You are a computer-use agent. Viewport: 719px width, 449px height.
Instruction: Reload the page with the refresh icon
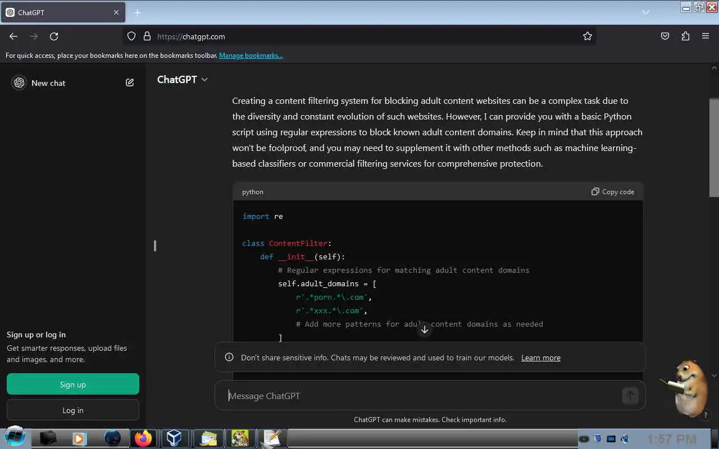pos(54,36)
